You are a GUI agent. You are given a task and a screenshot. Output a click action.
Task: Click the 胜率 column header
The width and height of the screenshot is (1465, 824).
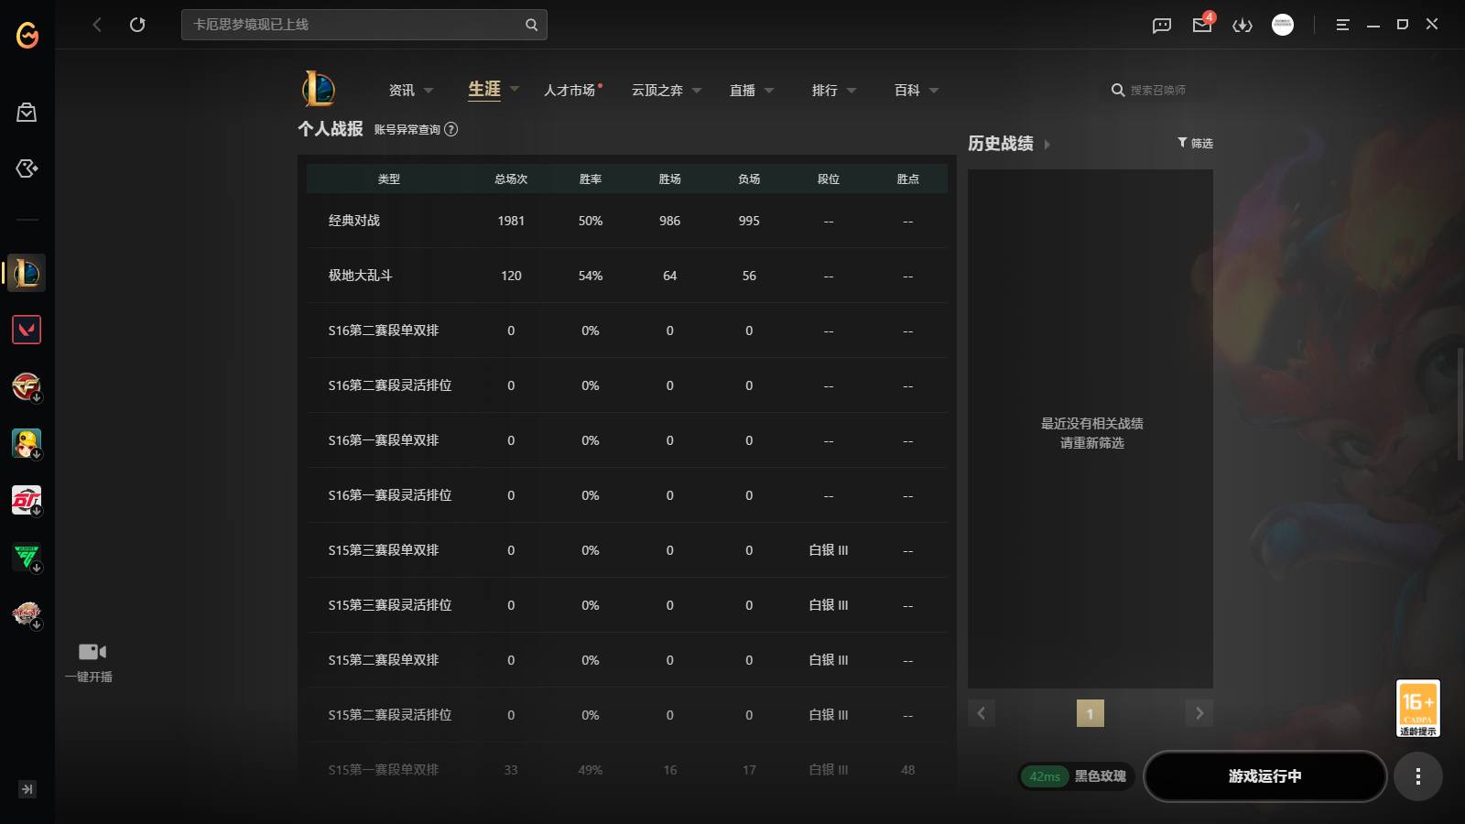pos(591,179)
